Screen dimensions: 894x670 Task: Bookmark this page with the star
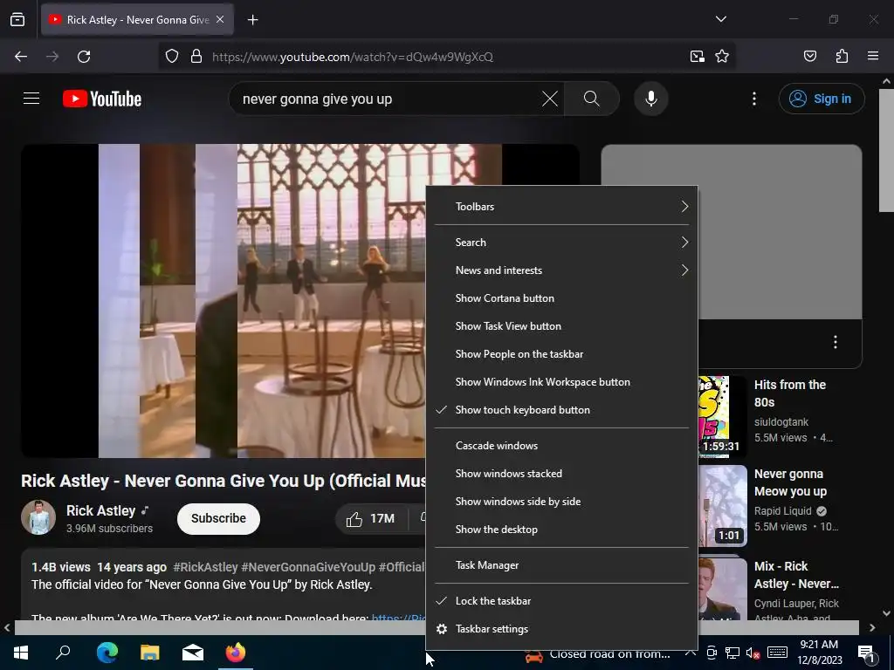[722, 57]
